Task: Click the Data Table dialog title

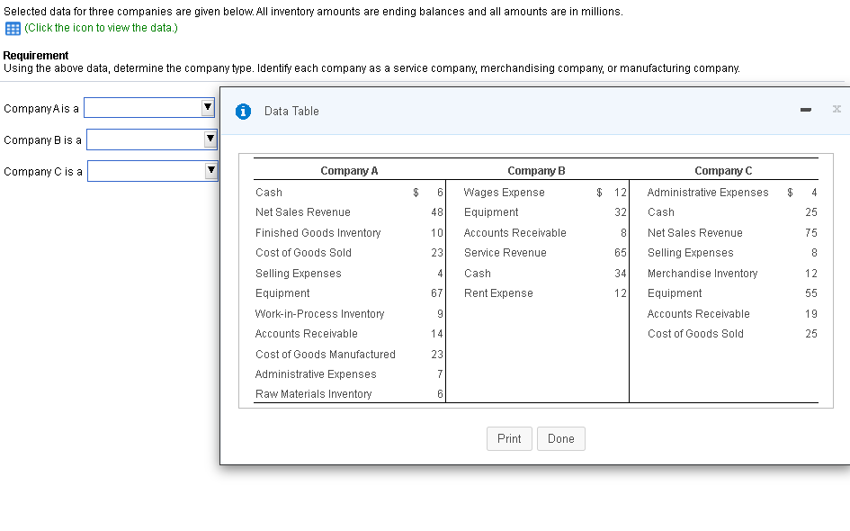Action: click(291, 112)
